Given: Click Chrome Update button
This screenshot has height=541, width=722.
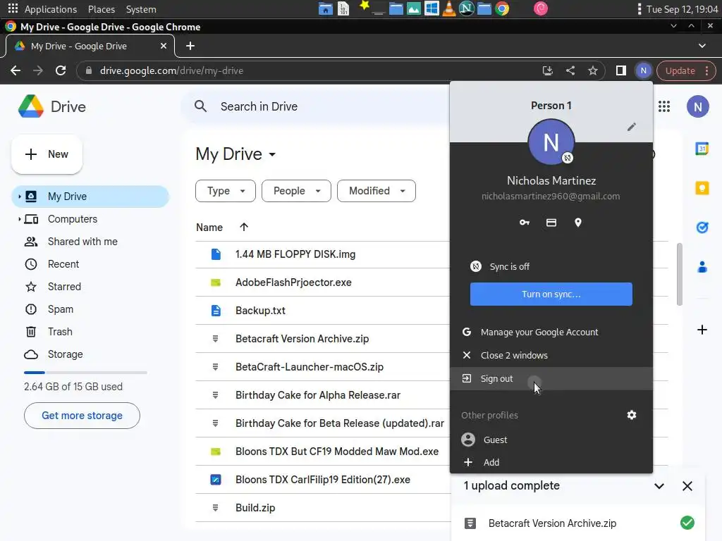Looking at the screenshot, I should [680, 71].
